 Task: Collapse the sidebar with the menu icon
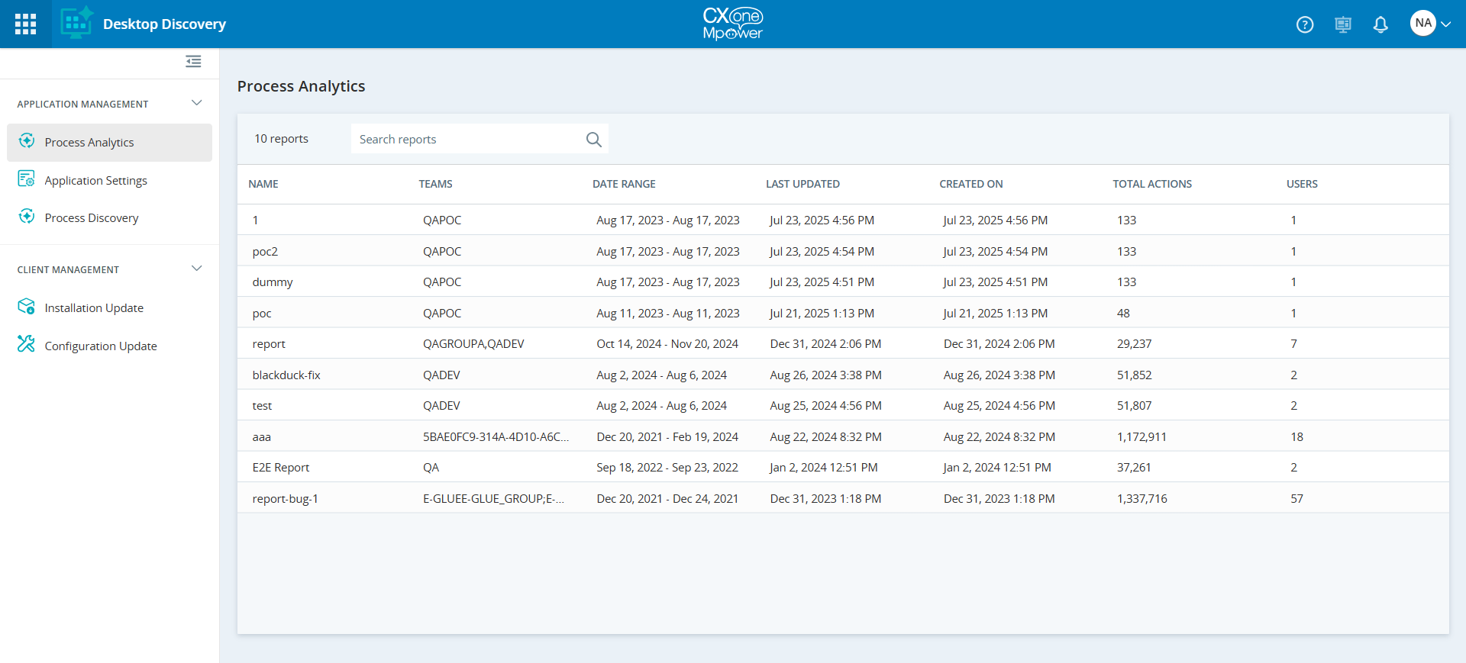click(193, 61)
